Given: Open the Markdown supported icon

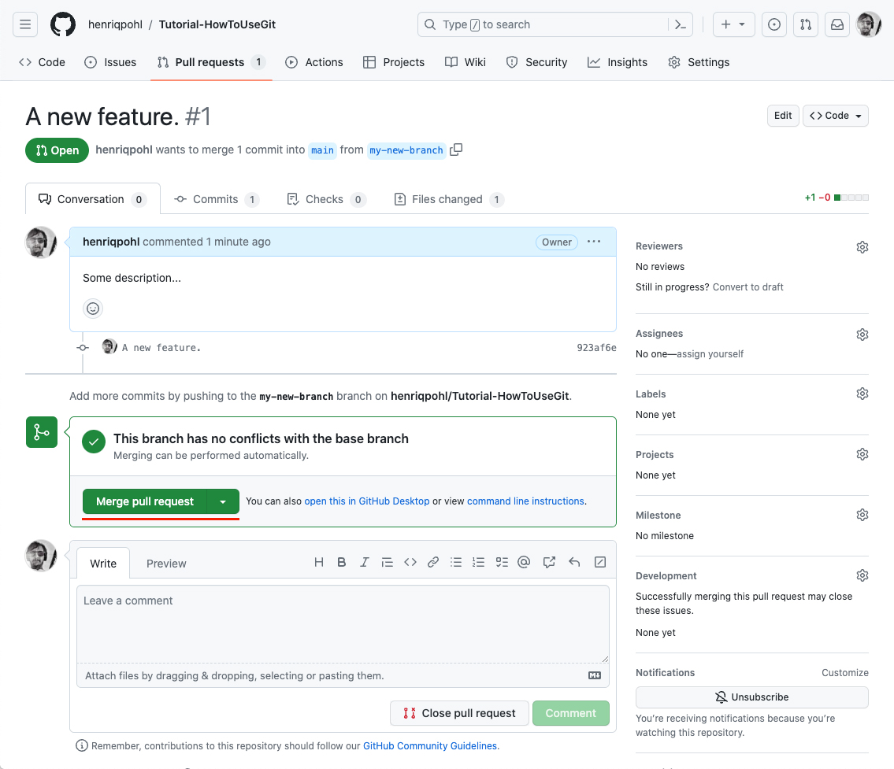Looking at the screenshot, I should (595, 675).
